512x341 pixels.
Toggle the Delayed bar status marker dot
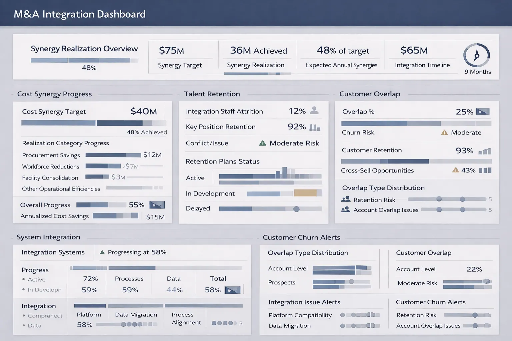tap(296, 209)
